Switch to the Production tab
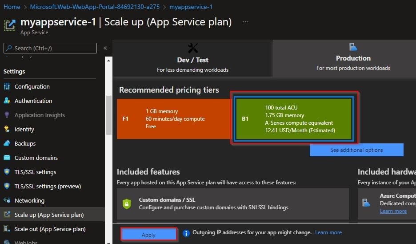The image size is (416, 244). (353, 58)
